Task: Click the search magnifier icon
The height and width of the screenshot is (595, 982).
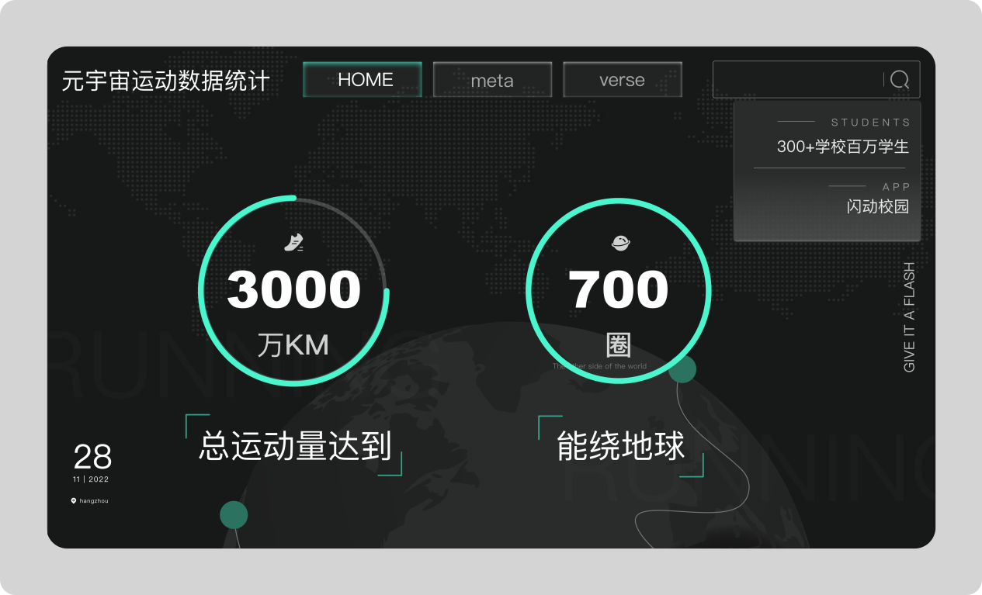Action: click(x=900, y=79)
